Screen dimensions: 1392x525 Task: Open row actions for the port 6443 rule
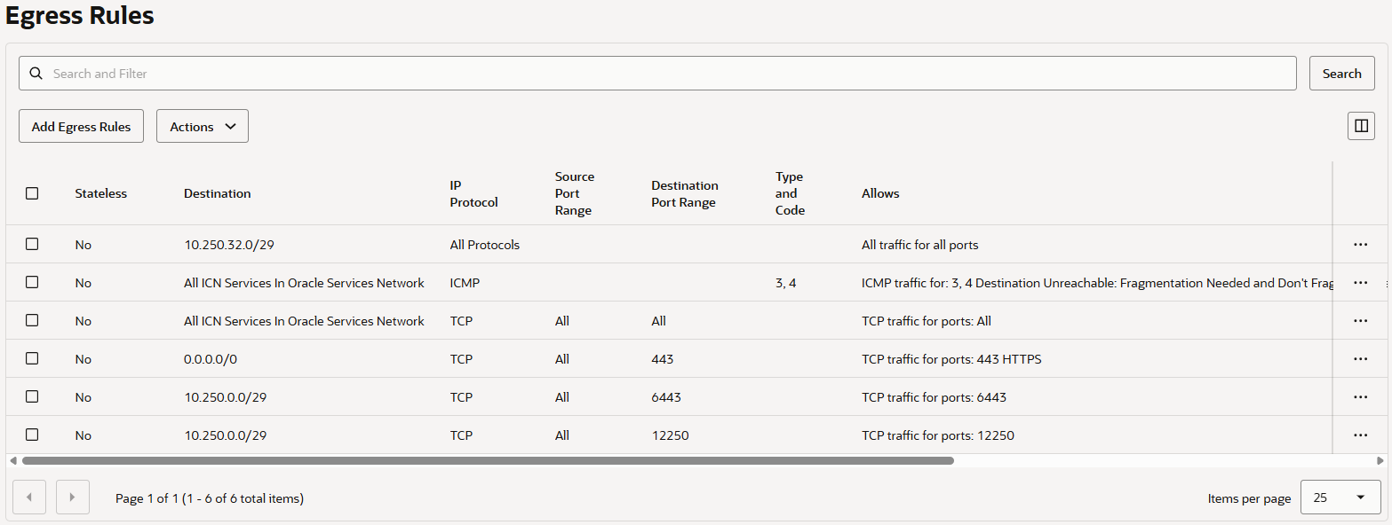[1360, 397]
